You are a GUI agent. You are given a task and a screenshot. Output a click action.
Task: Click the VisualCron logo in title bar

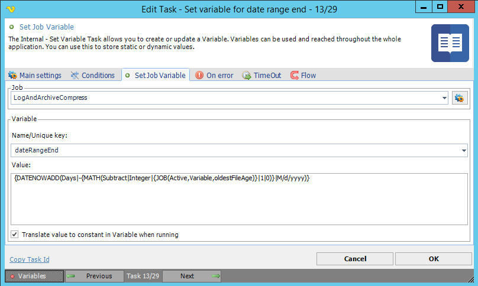point(11,9)
